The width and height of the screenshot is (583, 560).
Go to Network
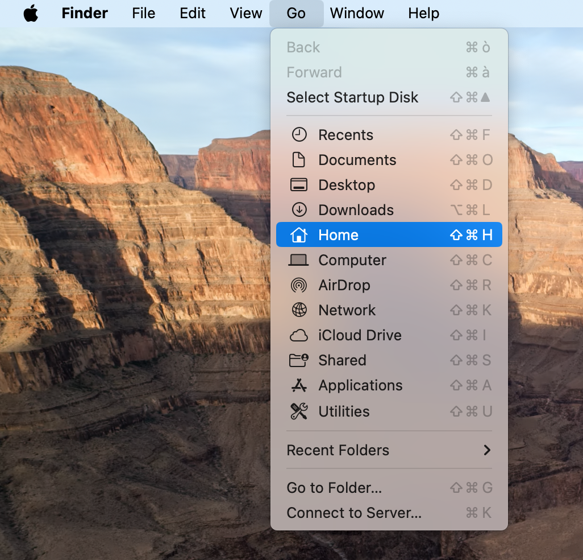pos(389,310)
